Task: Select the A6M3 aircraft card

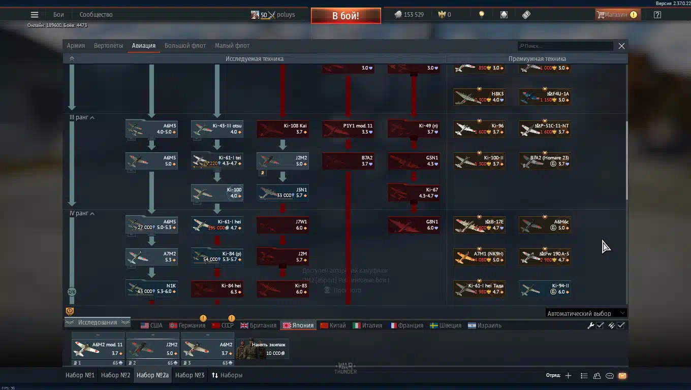Action: point(151,129)
